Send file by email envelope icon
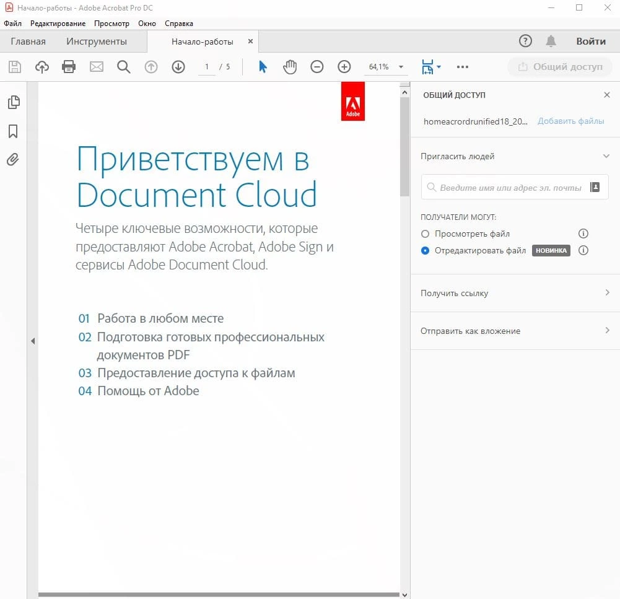 (x=97, y=67)
